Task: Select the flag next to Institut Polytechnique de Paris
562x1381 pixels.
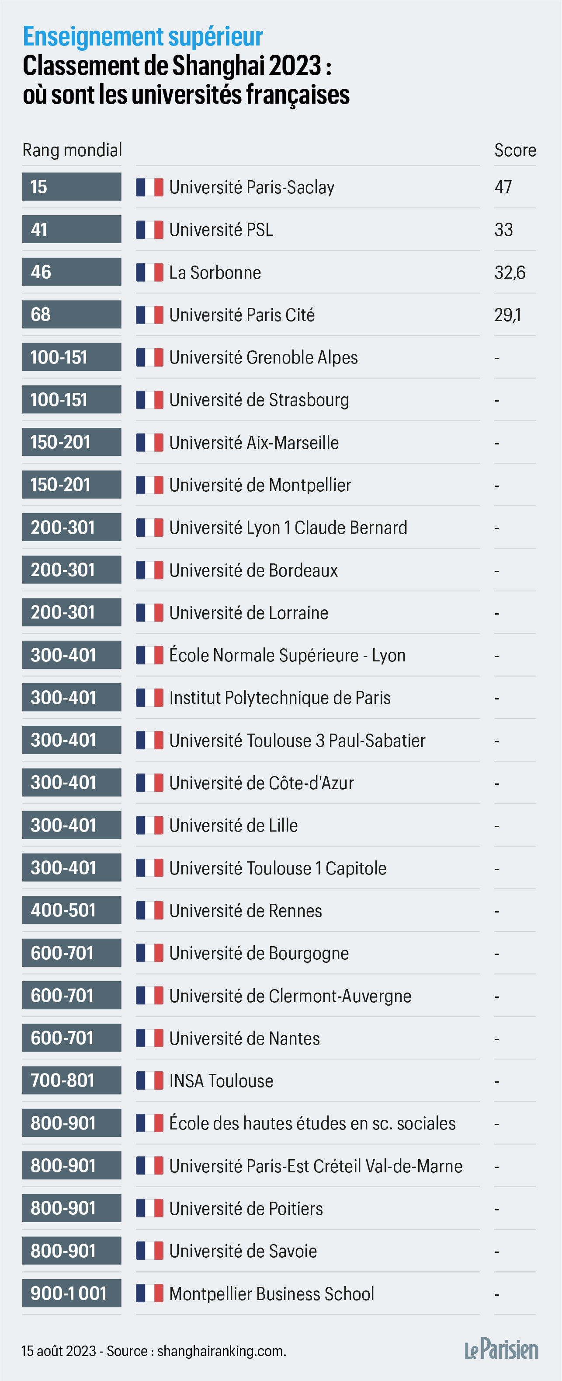Action: (149, 697)
